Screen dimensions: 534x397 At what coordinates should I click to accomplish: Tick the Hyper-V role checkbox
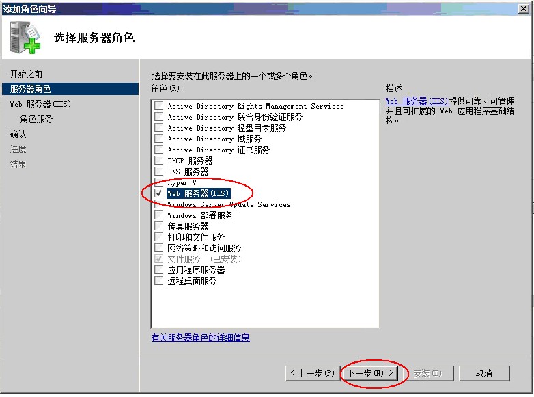[x=158, y=182]
